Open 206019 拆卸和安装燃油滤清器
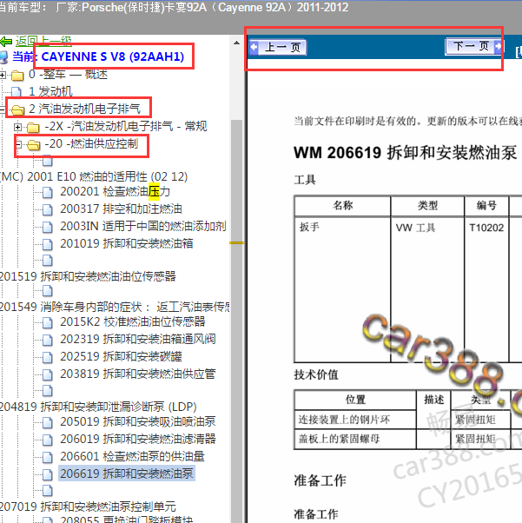Screen dimensions: 522x523 [x=138, y=439]
